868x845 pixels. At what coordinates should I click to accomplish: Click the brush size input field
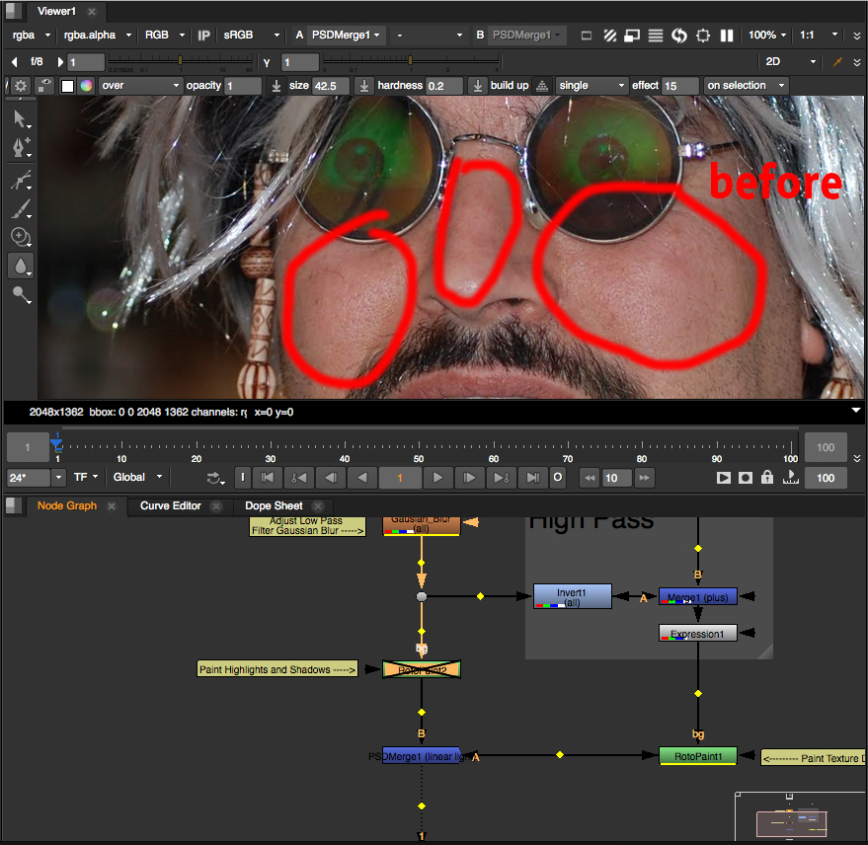331,86
